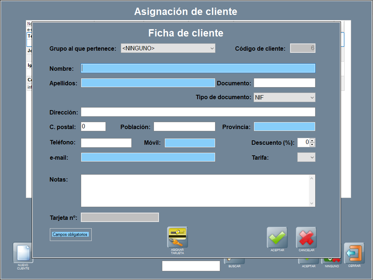The height and width of the screenshot is (280, 373).
Task: Focus the Apellidos input field
Action: click(148, 83)
